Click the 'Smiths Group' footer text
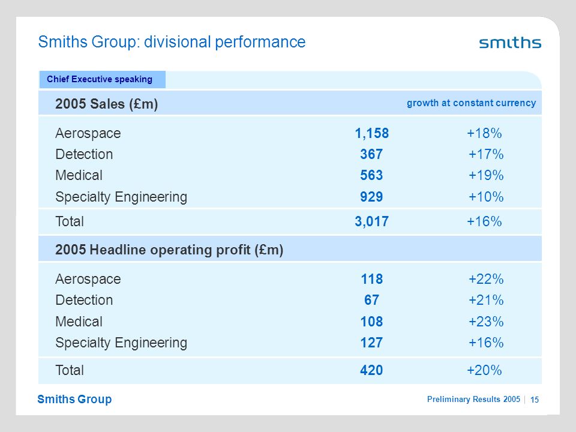The width and height of the screenshot is (576, 432). click(74, 400)
